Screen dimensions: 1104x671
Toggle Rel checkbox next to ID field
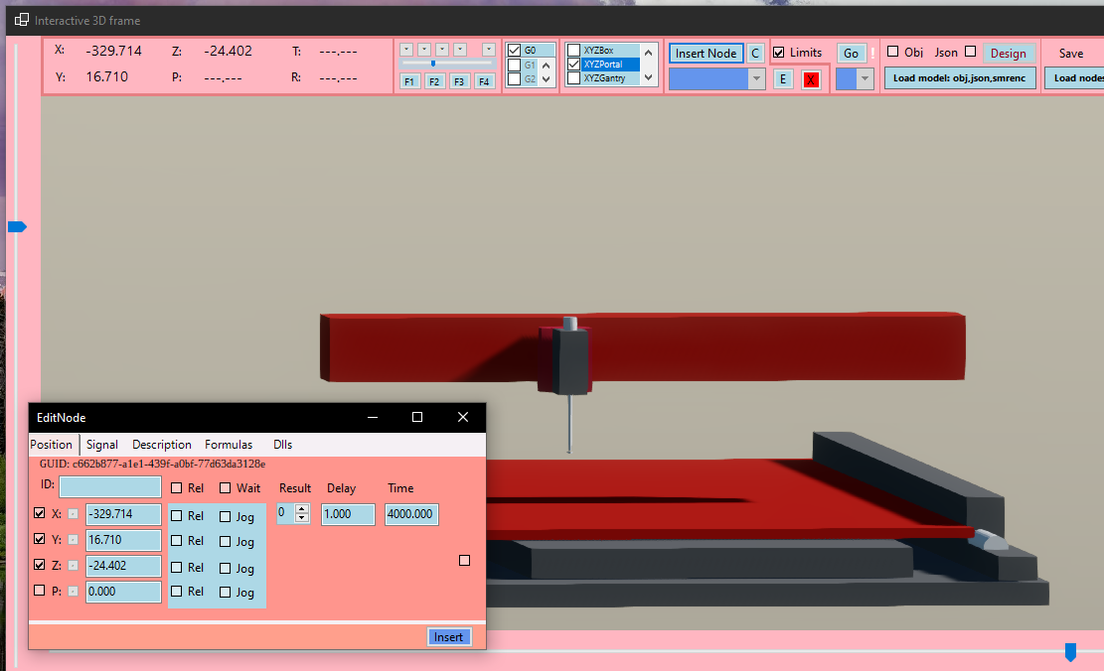point(177,488)
